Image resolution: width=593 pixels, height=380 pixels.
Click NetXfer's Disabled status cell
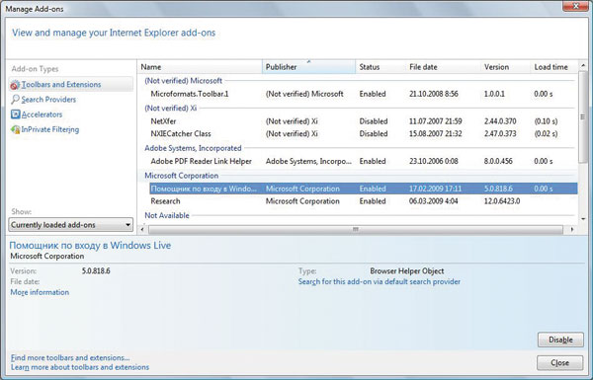coord(374,121)
